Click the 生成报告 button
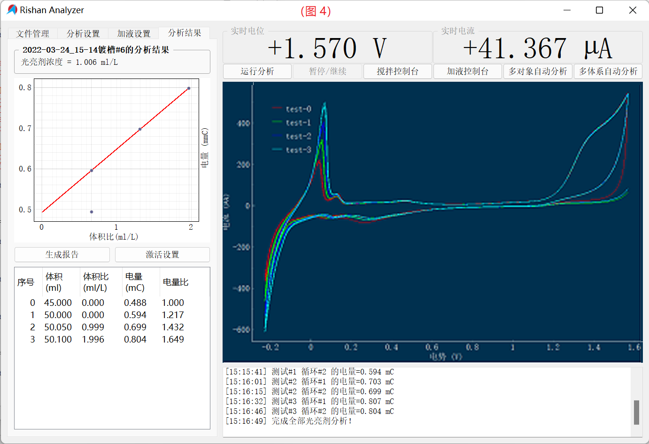This screenshot has height=444, width=649. coord(62,255)
